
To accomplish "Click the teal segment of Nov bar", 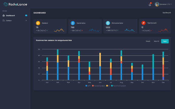I will 153,61.
